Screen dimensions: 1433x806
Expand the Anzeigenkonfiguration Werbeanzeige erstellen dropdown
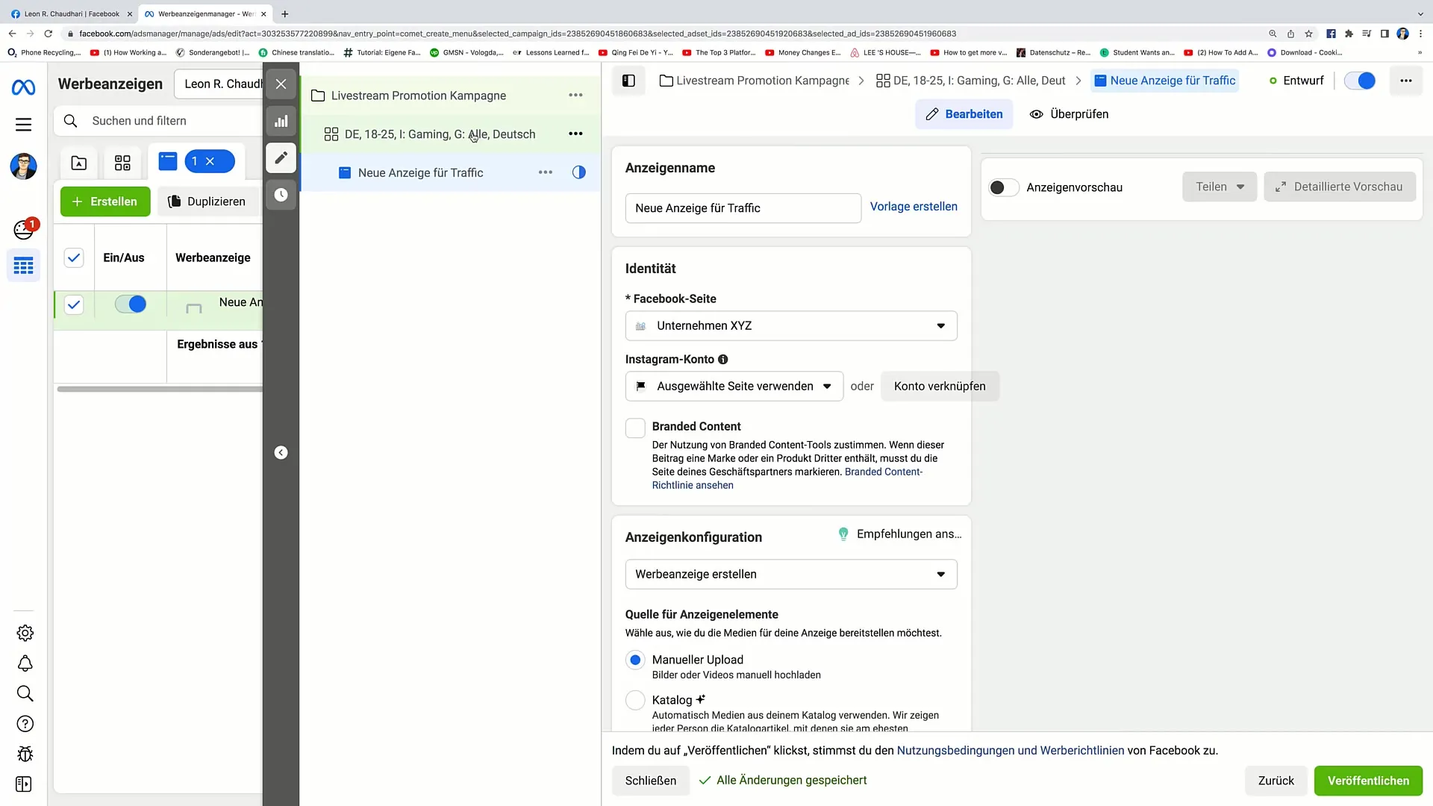coord(940,574)
